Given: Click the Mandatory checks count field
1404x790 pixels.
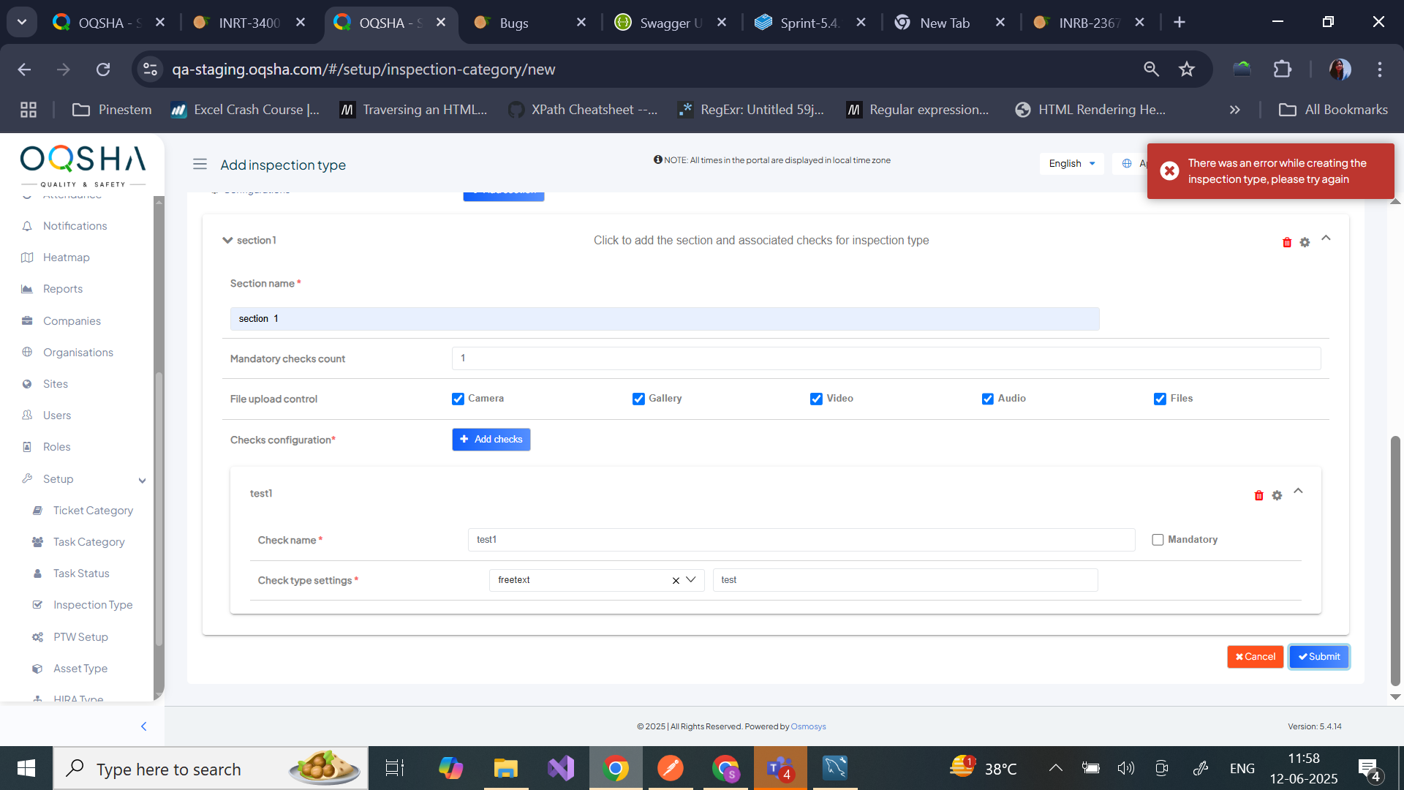Looking at the screenshot, I should 886,358.
